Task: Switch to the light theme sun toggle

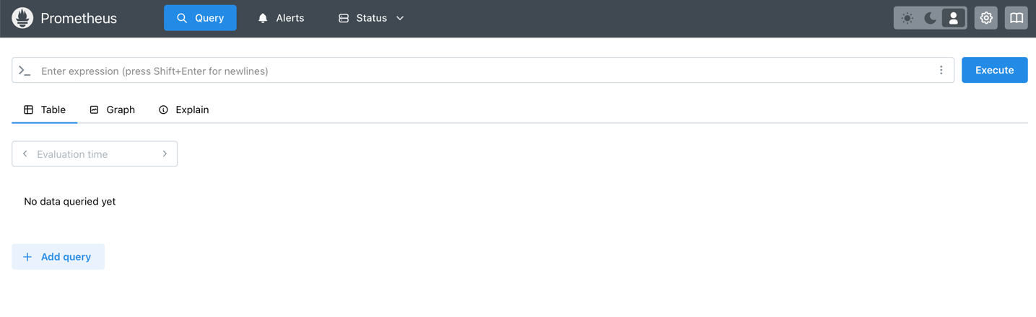Action: tap(907, 18)
